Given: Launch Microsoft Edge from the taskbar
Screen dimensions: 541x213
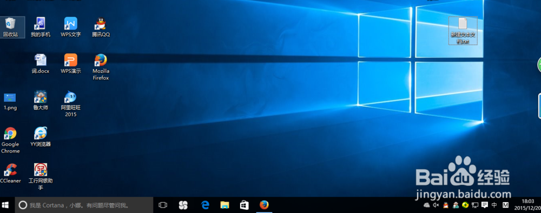Looking at the screenshot, I should click(x=205, y=205).
